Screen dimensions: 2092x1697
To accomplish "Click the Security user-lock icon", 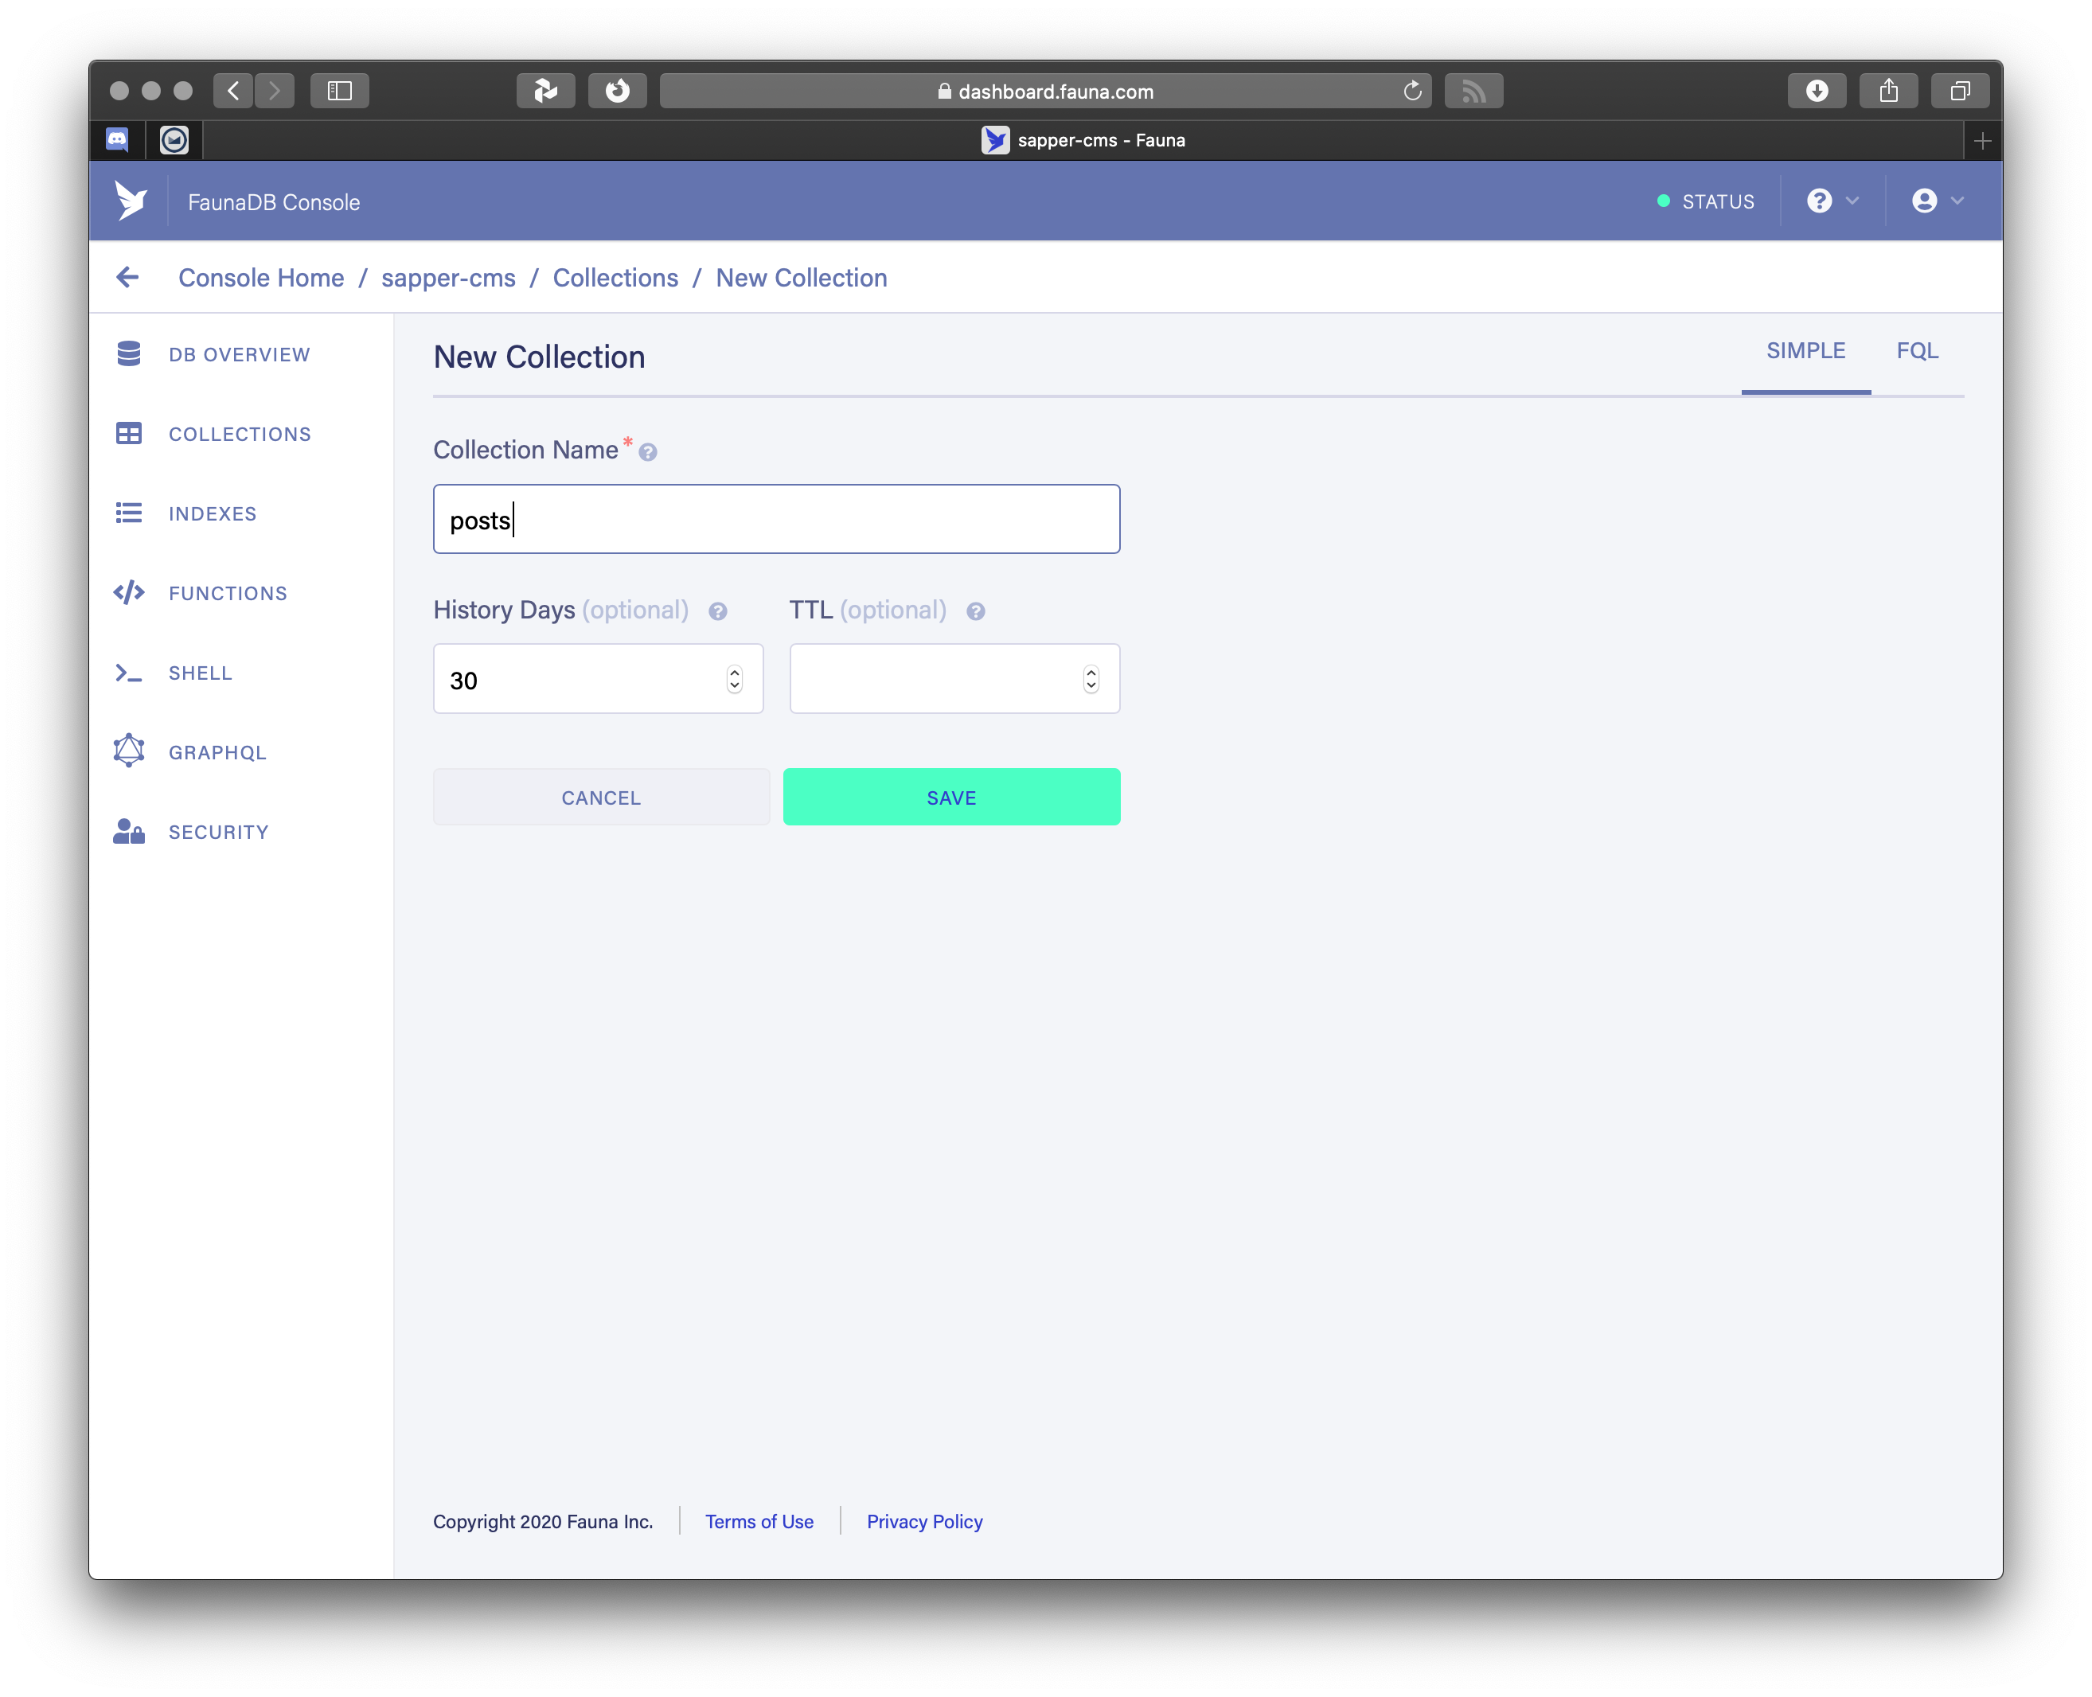I will (x=129, y=832).
